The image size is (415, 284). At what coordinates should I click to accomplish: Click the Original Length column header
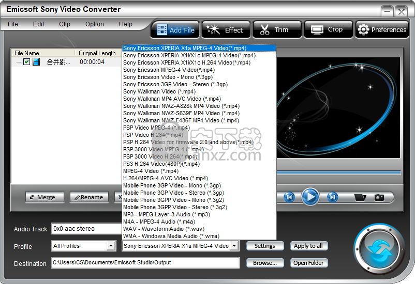pos(98,53)
